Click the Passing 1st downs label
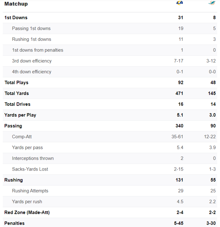Image resolution: width=220 pixels, height=227 pixels. [31, 29]
